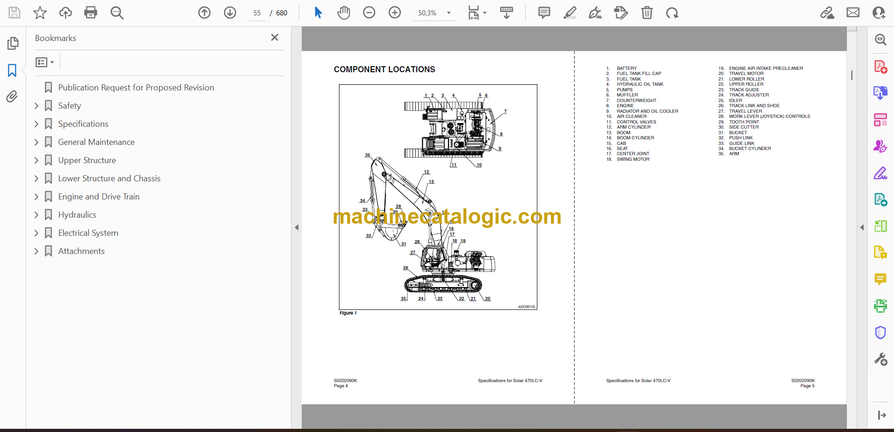Open the Export PDF tool
894x432 pixels.
point(880,93)
